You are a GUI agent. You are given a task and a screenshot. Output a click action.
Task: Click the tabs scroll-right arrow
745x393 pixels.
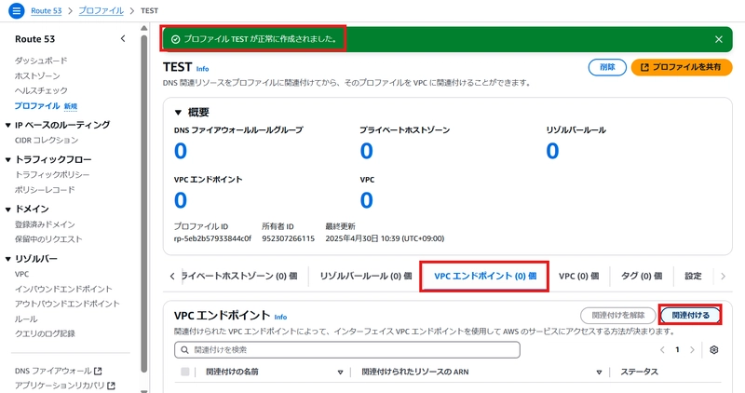(x=724, y=276)
